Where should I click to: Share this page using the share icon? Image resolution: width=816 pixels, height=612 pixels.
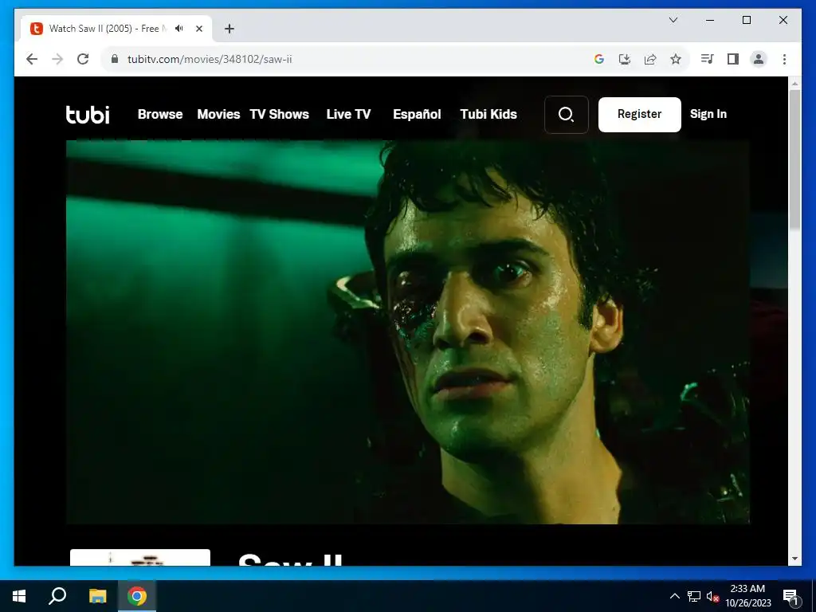tap(650, 59)
